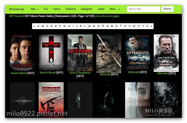Jump to letter N in alphabet bar
Viewport: 187px width, 123px height.
[x=94, y=26]
